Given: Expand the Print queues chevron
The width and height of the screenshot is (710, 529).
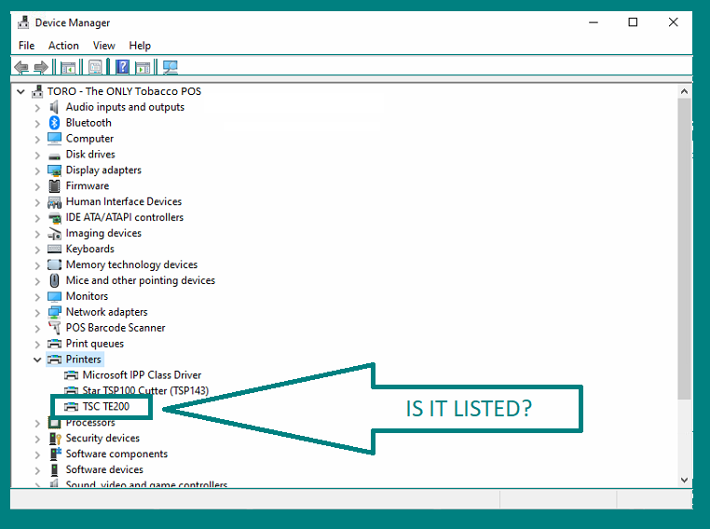Looking at the screenshot, I should [x=37, y=345].
